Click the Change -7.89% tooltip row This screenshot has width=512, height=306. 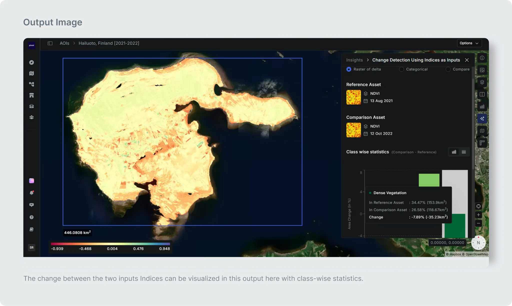coord(408,217)
